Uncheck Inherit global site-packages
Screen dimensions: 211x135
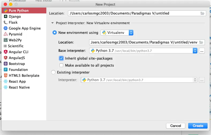point(61,58)
